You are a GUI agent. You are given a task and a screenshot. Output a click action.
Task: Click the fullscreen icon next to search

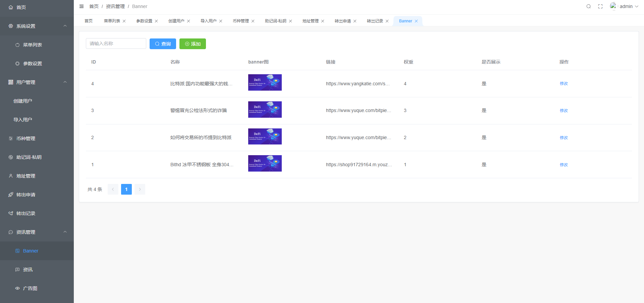point(600,6)
